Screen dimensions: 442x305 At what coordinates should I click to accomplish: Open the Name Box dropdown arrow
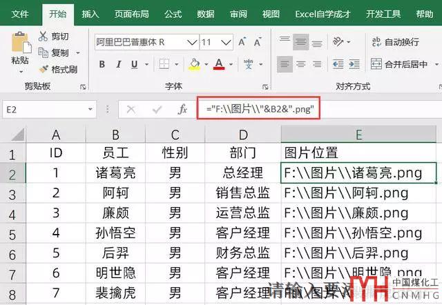pyautogui.click(x=90, y=109)
